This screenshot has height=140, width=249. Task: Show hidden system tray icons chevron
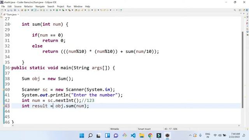point(190,135)
